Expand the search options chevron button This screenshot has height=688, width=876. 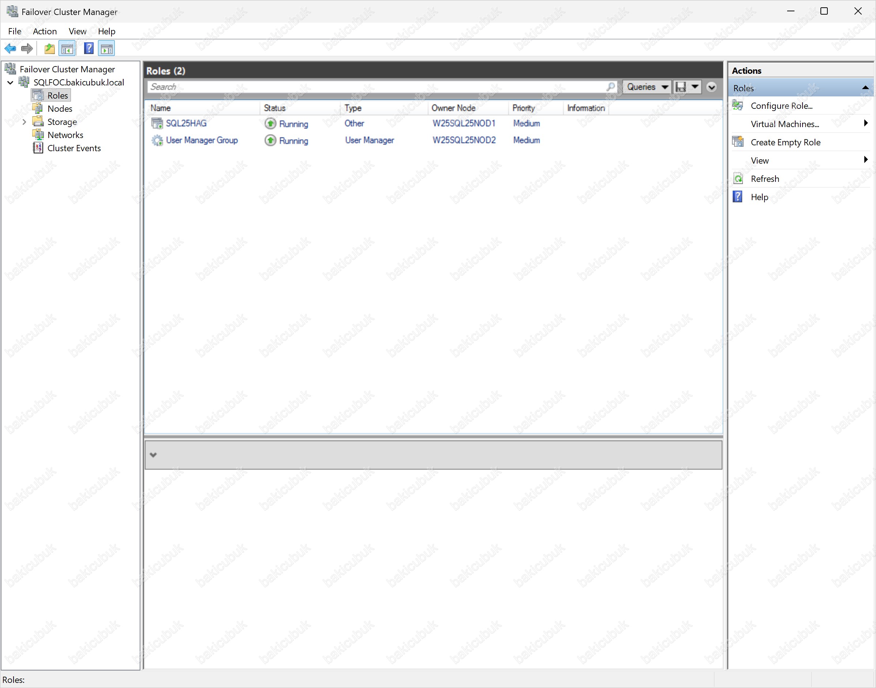pos(711,87)
